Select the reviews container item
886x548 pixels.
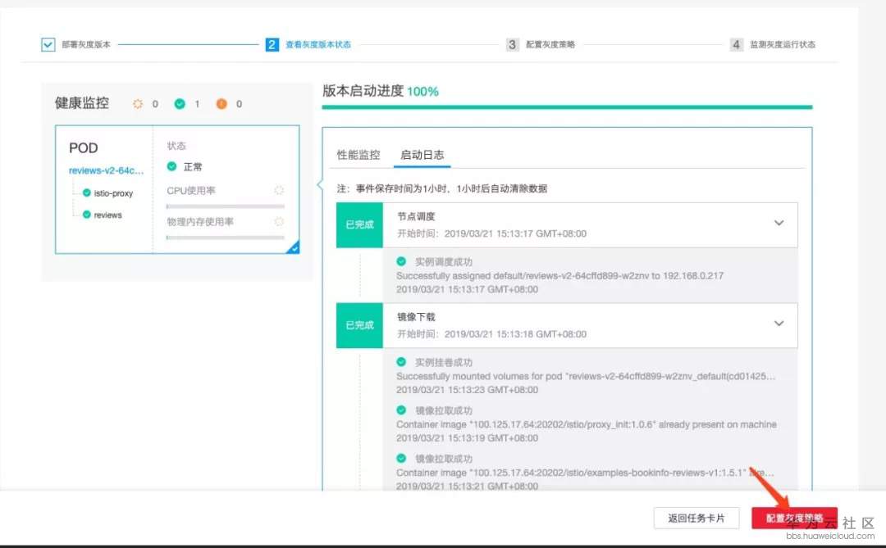pos(108,215)
